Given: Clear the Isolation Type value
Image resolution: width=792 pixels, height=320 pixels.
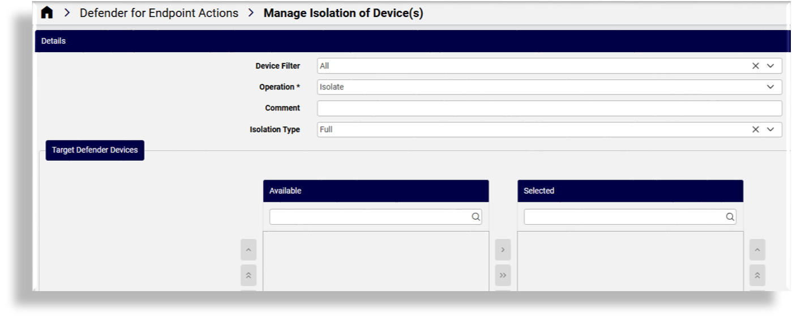Looking at the screenshot, I should click(755, 130).
